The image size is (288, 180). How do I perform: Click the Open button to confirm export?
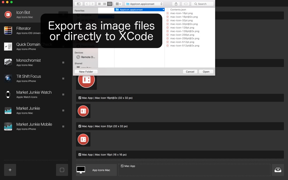206,71
